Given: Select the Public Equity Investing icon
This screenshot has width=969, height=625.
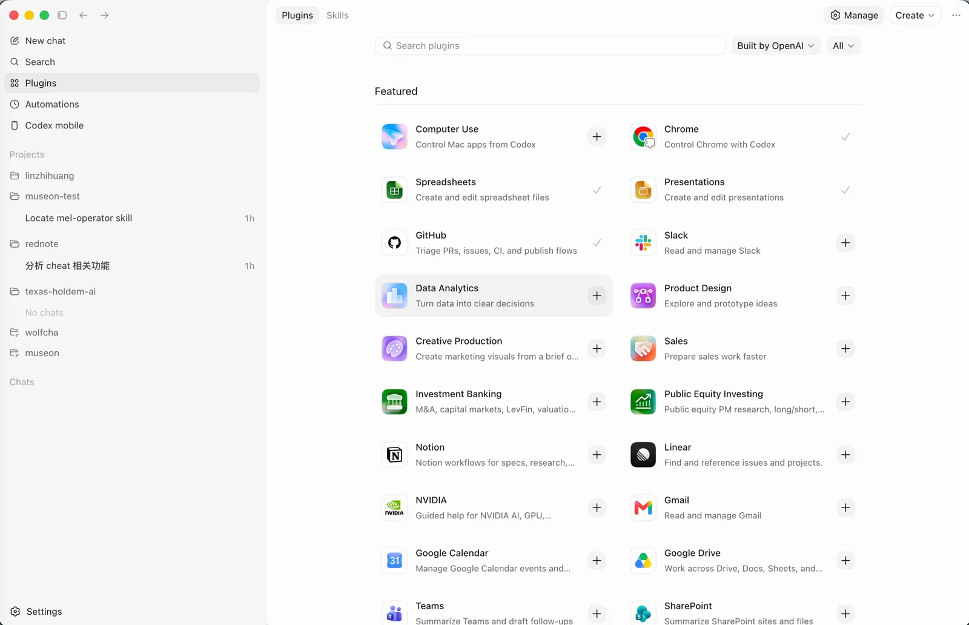Looking at the screenshot, I should [x=643, y=402].
